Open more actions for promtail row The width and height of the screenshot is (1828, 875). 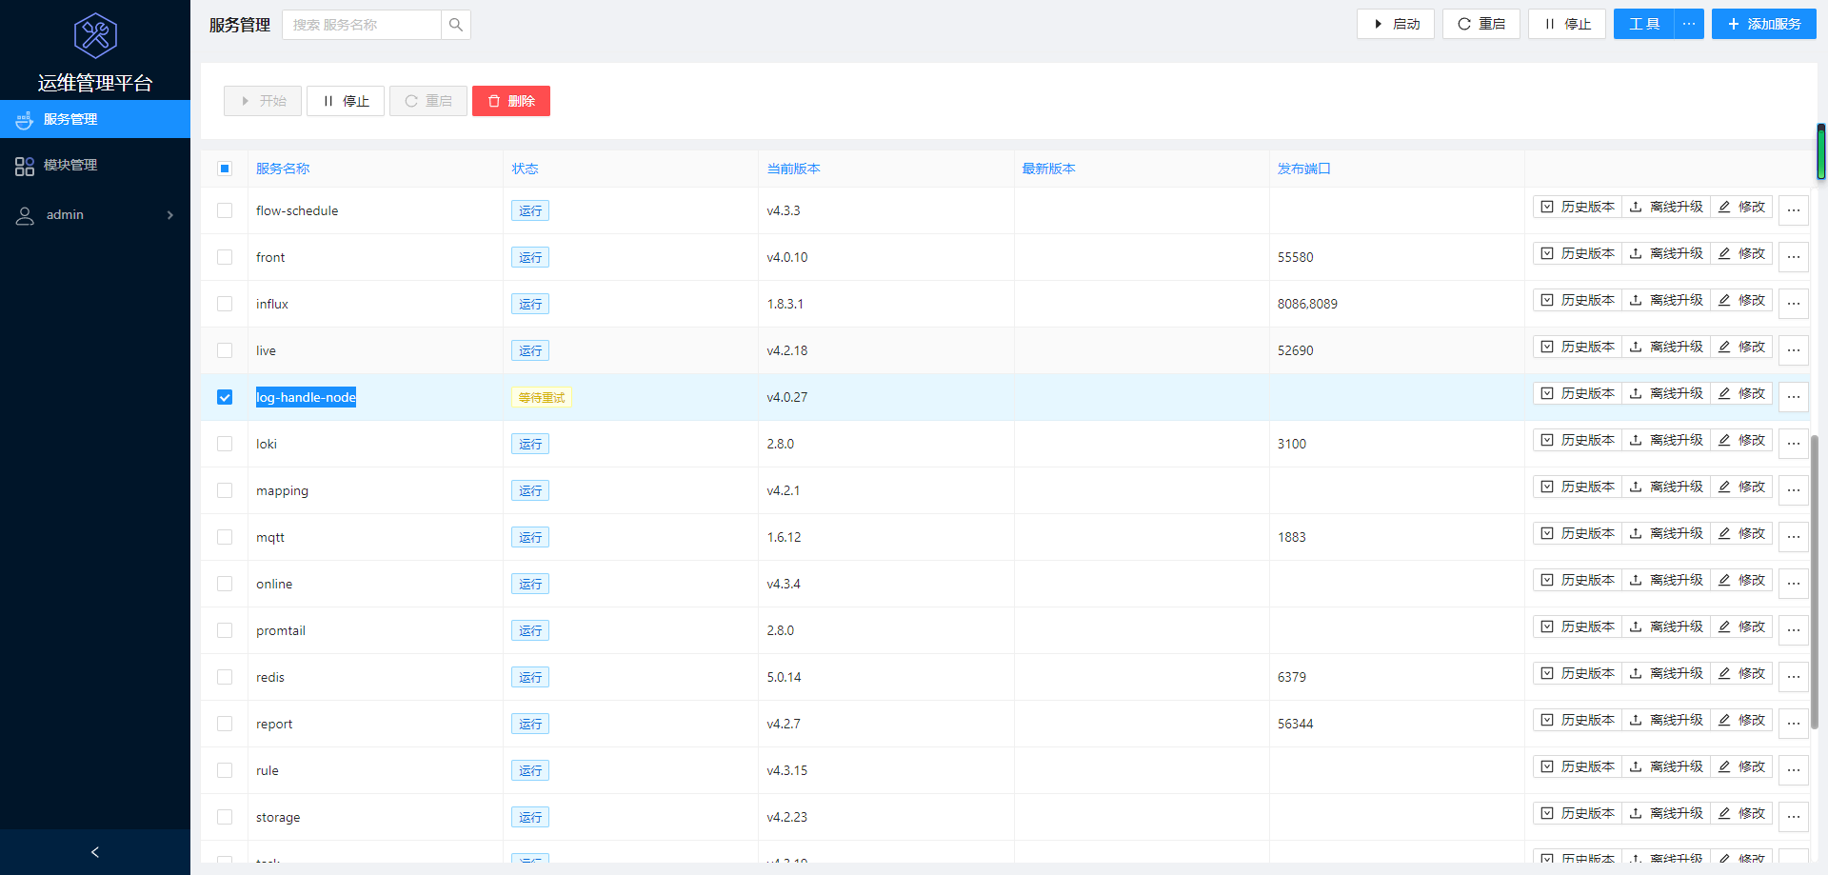click(x=1794, y=630)
